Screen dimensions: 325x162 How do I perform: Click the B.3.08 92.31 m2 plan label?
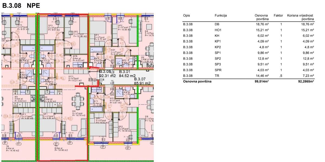pyautogui.click(x=108, y=74)
